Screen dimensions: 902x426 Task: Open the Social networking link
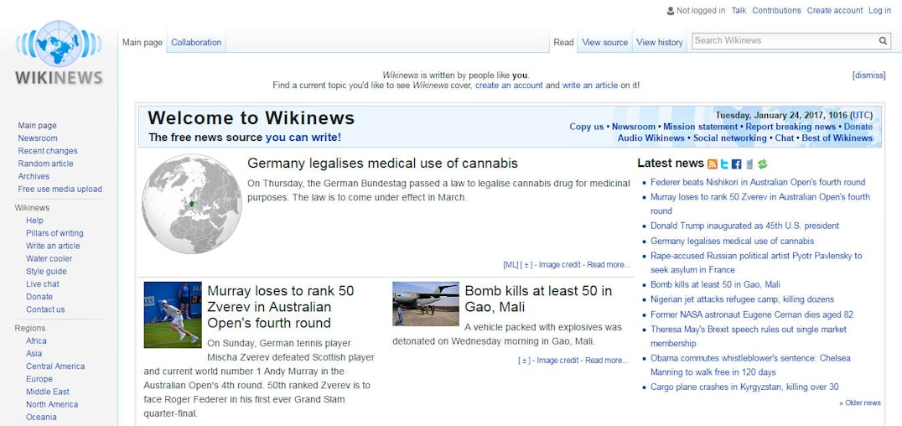729,138
